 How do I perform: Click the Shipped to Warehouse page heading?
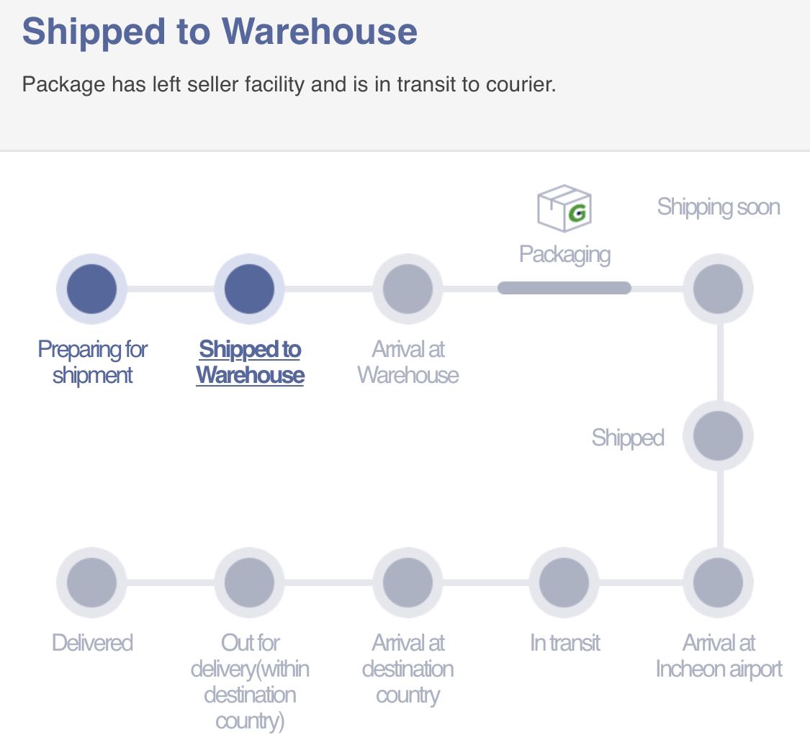(x=220, y=31)
